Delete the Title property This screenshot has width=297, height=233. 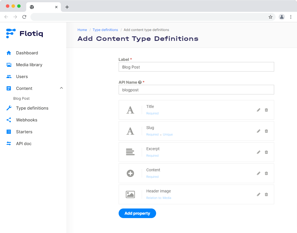click(x=266, y=110)
